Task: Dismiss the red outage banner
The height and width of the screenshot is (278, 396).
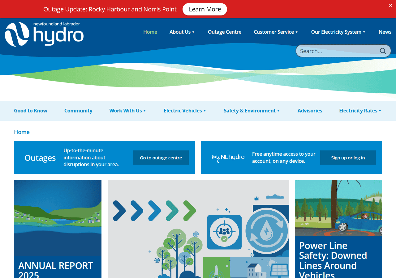Action: 390,6
